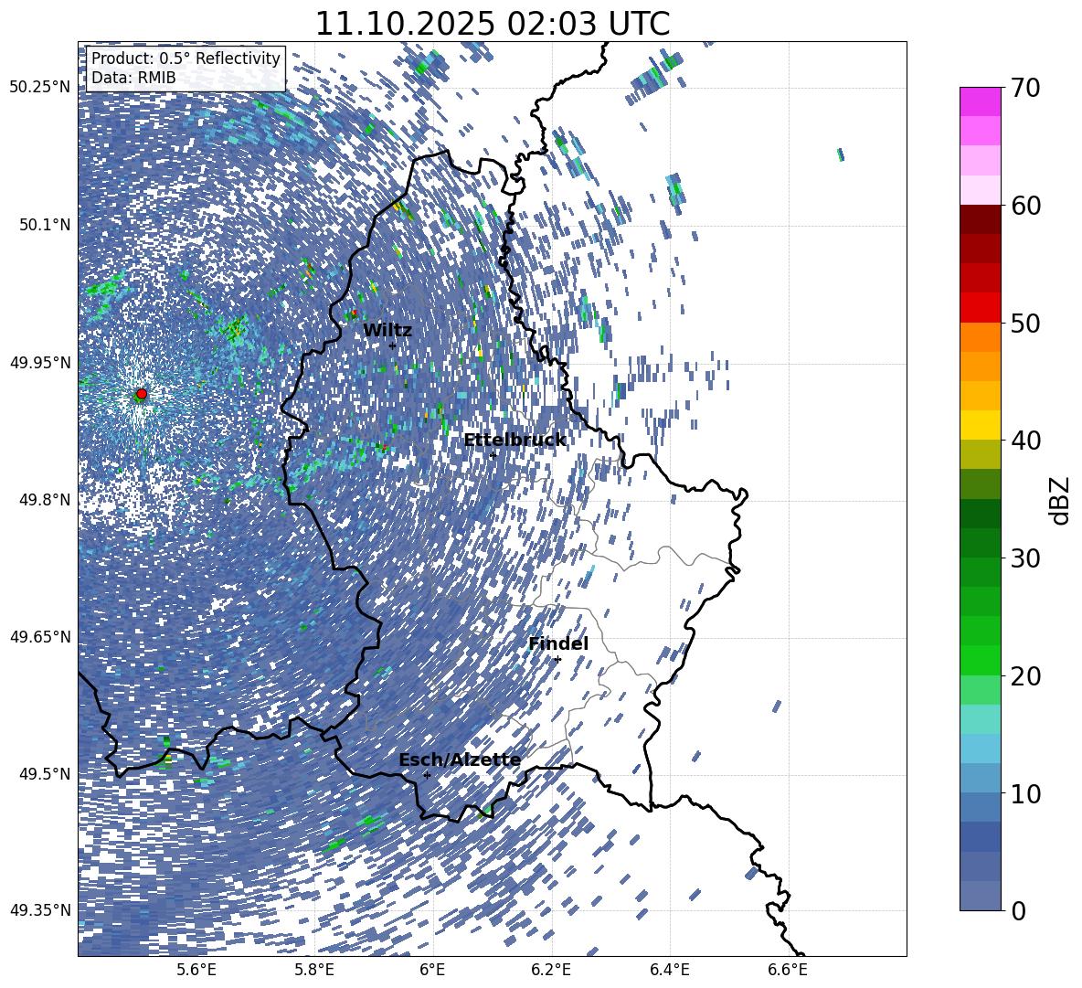Click the 0 value on the colorbar
Screen dimensions: 1082x988
(1018, 910)
